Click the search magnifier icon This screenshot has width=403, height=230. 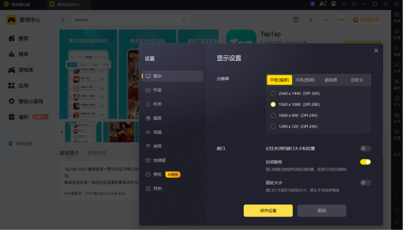tap(185, 20)
